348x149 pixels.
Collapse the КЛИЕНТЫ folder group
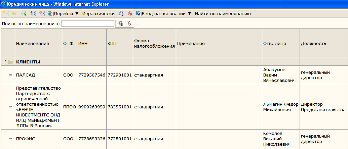point(5,62)
